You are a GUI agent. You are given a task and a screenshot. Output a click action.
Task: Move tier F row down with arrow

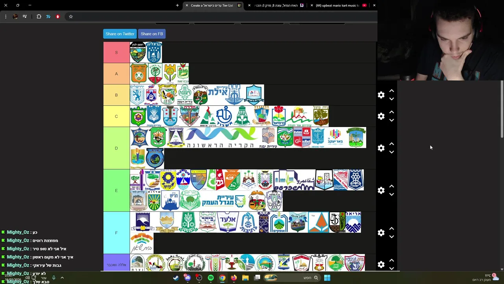coord(391,237)
